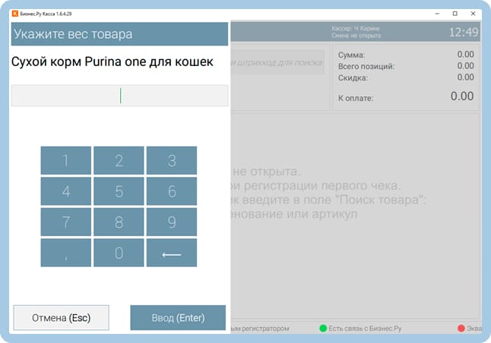
Task: Click the 'Всего позиций:' label
Action: click(x=366, y=66)
